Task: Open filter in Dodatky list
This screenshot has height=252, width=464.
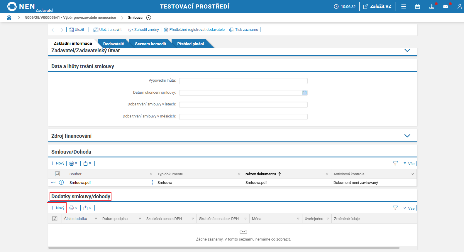Action: click(395, 208)
